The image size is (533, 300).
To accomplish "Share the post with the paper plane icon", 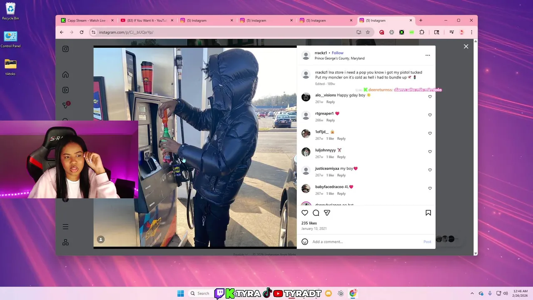I will 327,213.
